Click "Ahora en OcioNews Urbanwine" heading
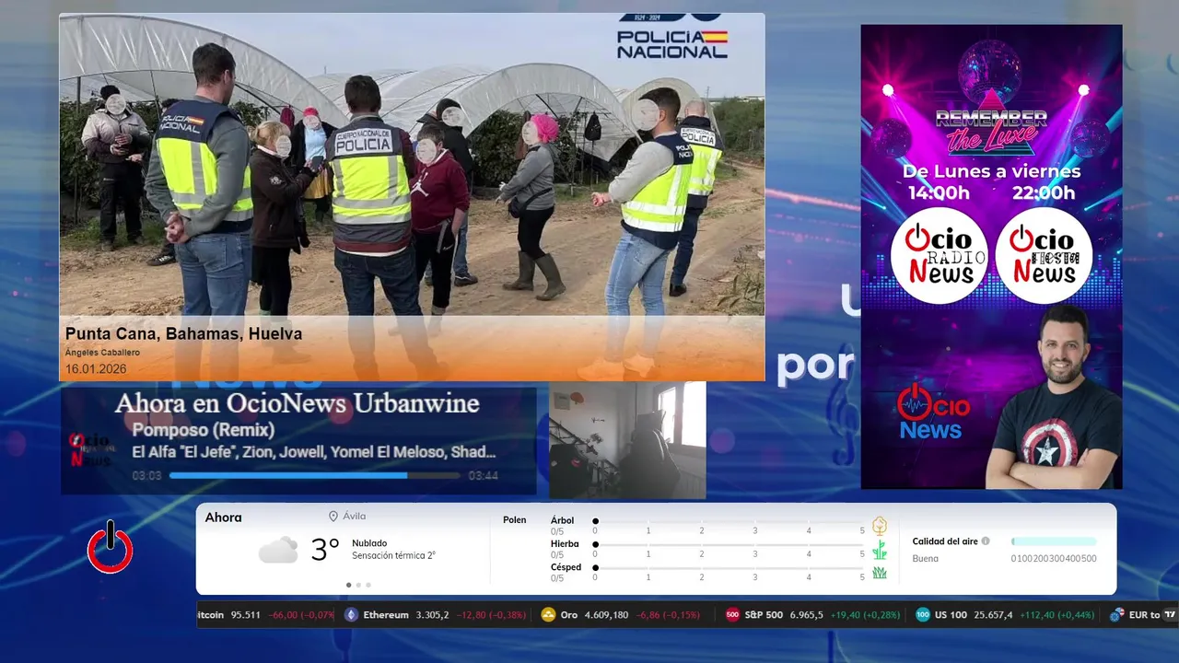The width and height of the screenshot is (1179, 663). click(297, 403)
